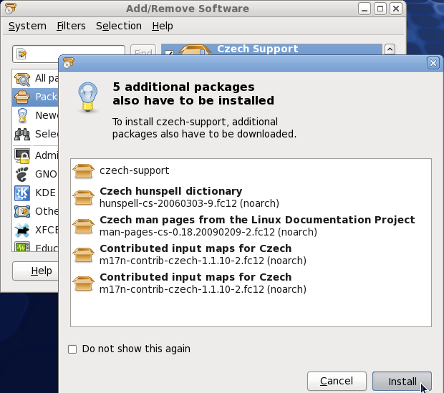Enable 'Do not show this again' checkbox

coord(72,349)
